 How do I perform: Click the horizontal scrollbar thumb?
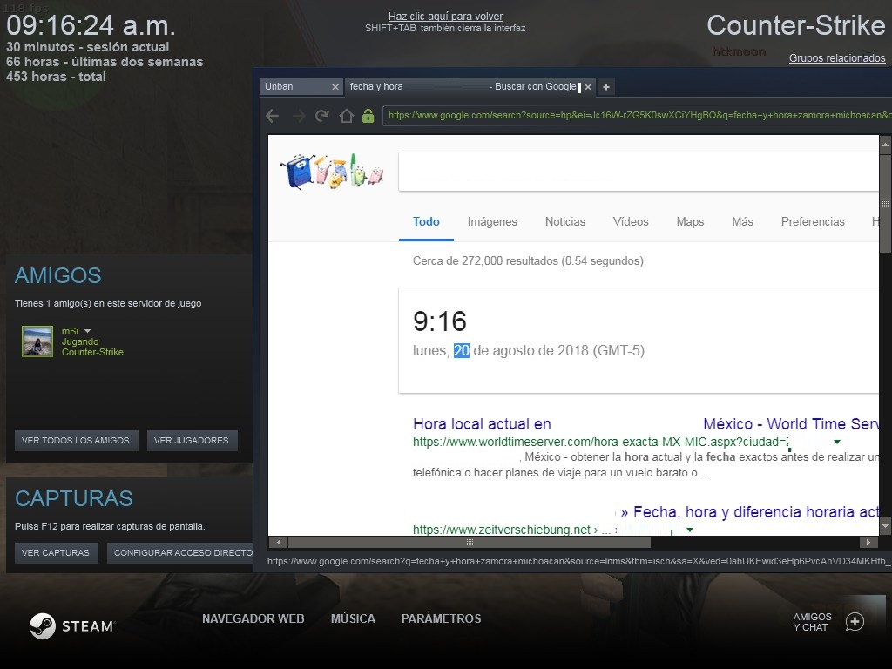(x=470, y=542)
